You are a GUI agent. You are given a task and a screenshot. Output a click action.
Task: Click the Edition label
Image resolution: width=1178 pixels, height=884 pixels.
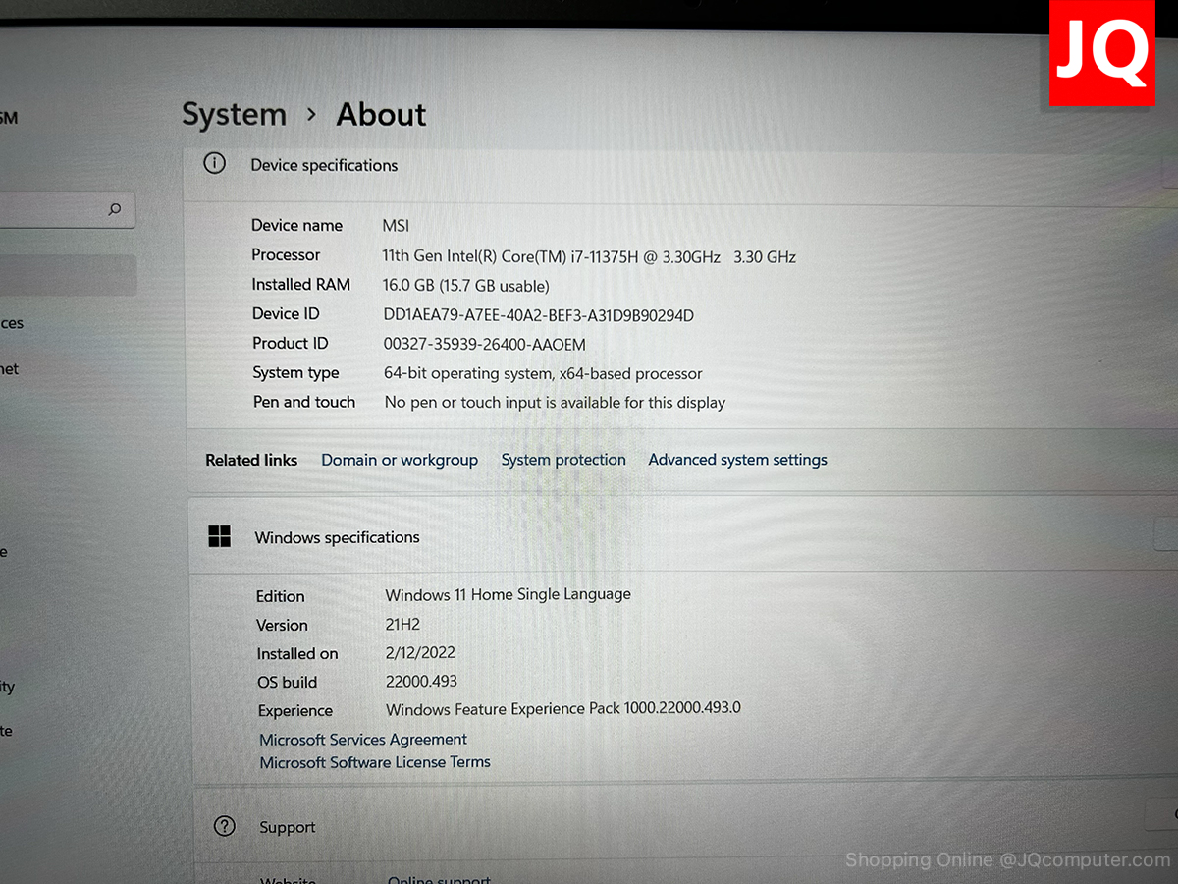pos(281,597)
